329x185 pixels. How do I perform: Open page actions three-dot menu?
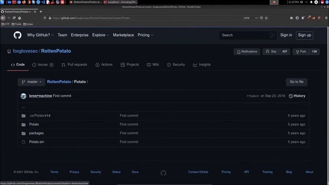tap(257, 18)
